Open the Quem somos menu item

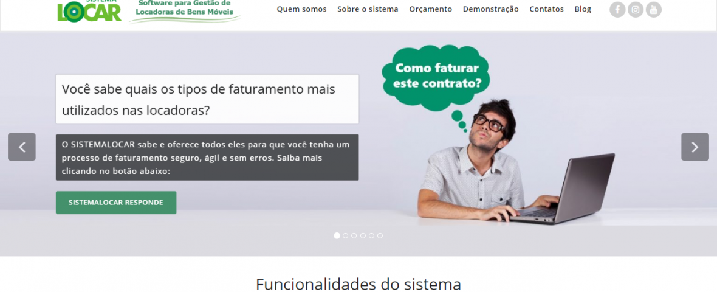pos(302,9)
